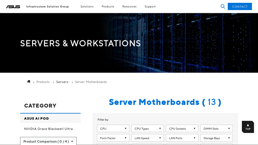Click the SERVERS & WORKSTATIONS banner title
Viewport: 258px width, 145px height.
point(80,43)
